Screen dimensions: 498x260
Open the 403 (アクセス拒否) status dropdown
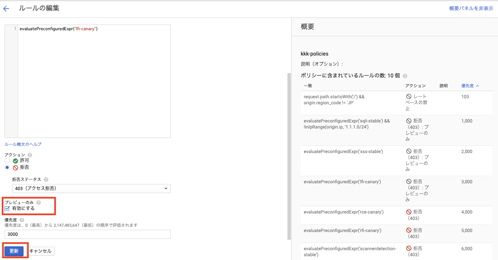[x=91, y=189]
